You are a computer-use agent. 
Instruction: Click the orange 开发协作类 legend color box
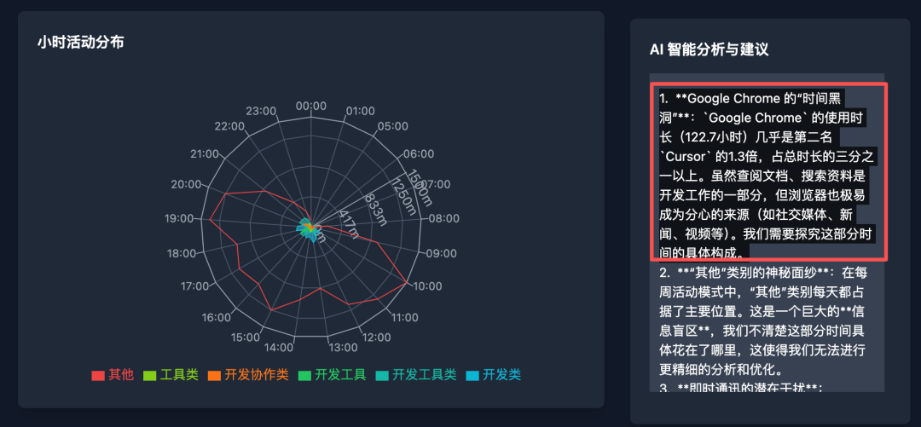click(214, 375)
